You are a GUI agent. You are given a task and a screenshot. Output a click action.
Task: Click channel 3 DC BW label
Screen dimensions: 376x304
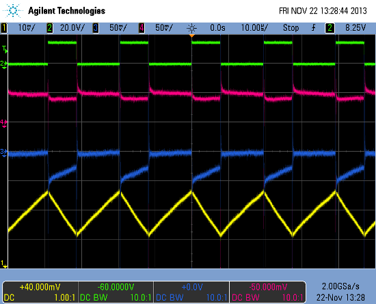tap(170, 298)
